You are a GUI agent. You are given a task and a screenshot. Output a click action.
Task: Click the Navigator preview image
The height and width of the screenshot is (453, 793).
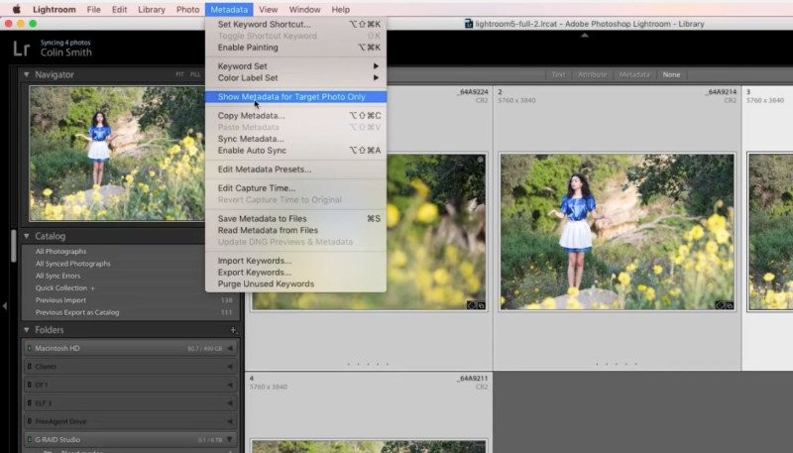point(117,154)
